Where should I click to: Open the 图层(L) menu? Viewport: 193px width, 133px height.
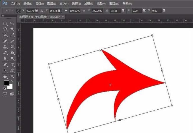click(52, 4)
